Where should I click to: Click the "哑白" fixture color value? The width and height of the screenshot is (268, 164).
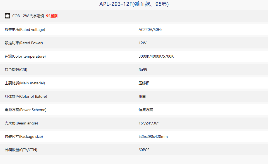[142, 96]
